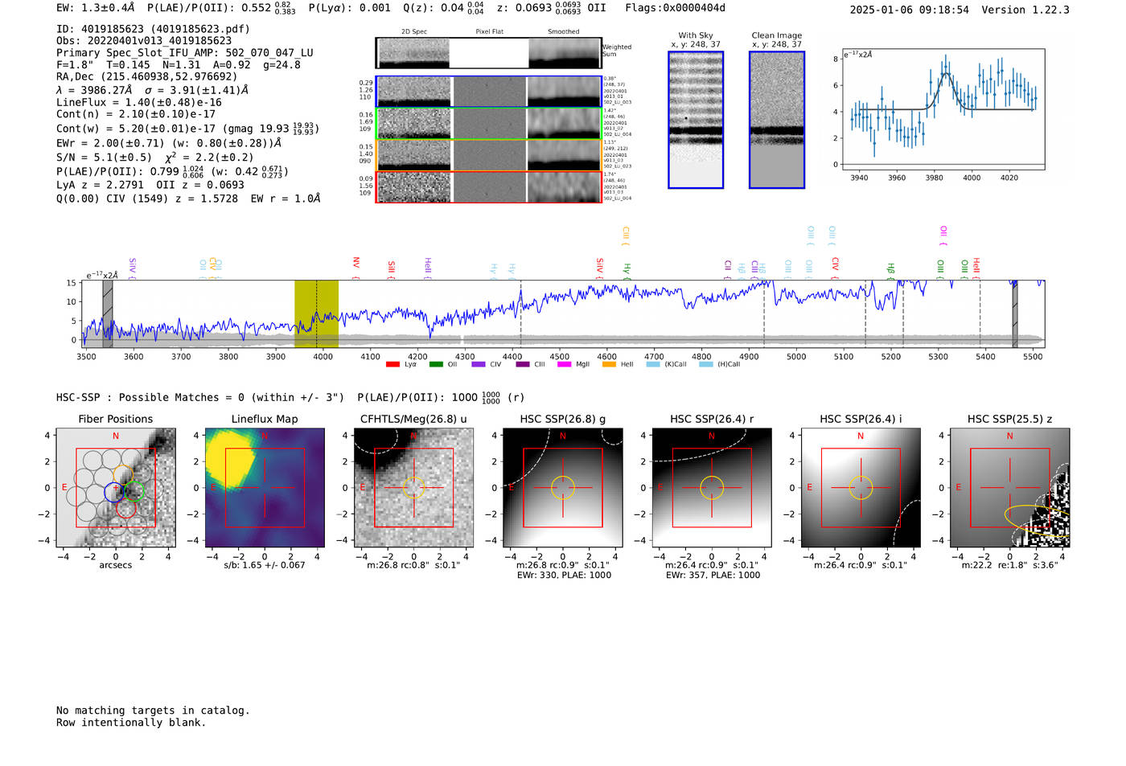Click the Pixel Flat column header
This screenshot has width=1126, height=766.
(x=489, y=32)
